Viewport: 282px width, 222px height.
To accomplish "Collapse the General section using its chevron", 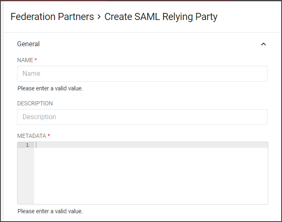I will [x=263, y=44].
